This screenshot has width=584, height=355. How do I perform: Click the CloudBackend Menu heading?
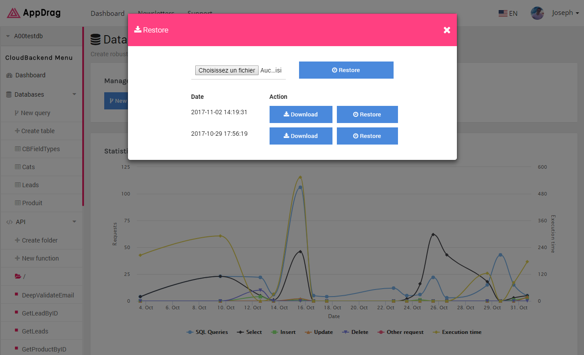coord(39,58)
